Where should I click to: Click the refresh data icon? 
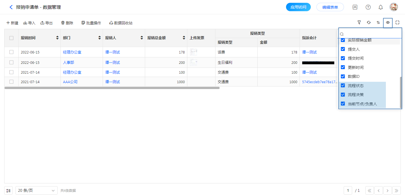click(369, 23)
